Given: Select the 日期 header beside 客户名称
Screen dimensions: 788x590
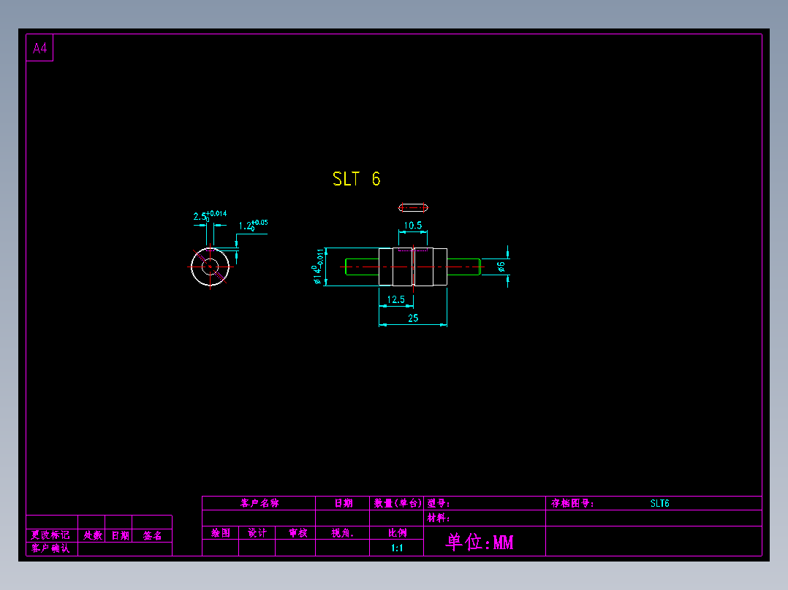Looking at the screenshot, I should click(x=344, y=503).
